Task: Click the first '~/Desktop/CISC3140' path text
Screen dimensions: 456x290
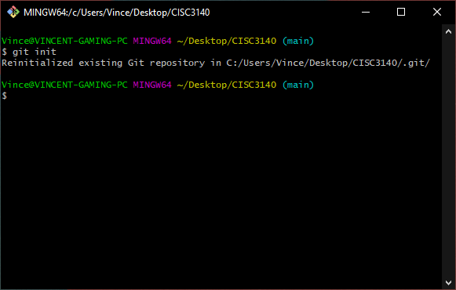Action: 227,41
